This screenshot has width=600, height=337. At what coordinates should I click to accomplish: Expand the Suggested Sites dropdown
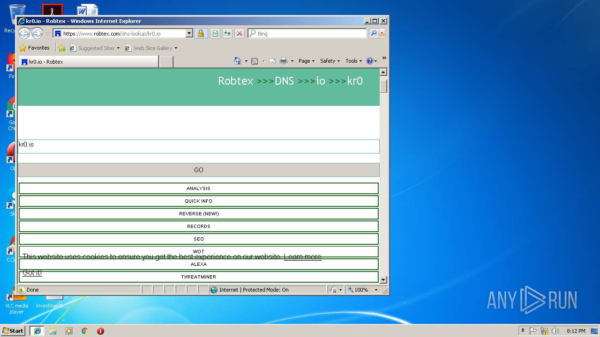click(118, 48)
